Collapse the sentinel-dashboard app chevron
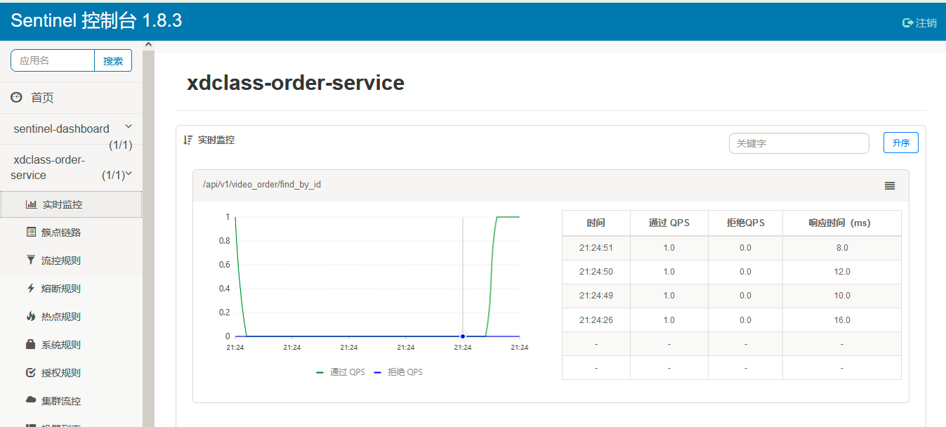The height and width of the screenshot is (427, 946). pos(128,126)
